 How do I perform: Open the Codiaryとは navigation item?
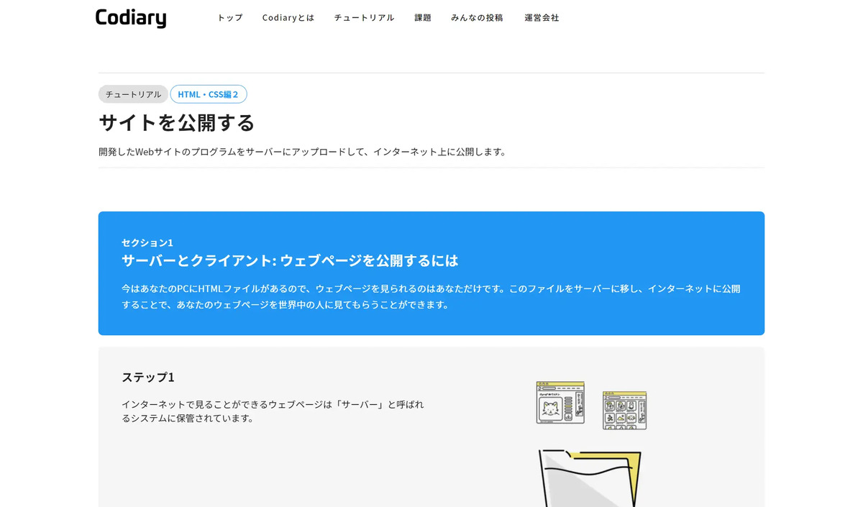pyautogui.click(x=288, y=17)
